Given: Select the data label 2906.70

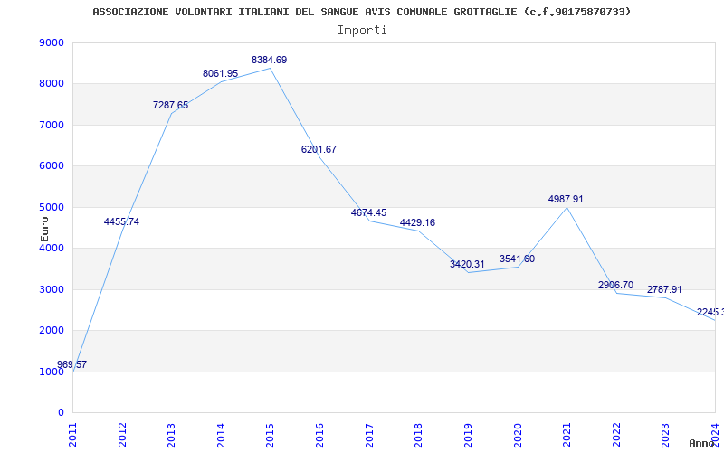Looking at the screenshot, I should pos(615,285).
